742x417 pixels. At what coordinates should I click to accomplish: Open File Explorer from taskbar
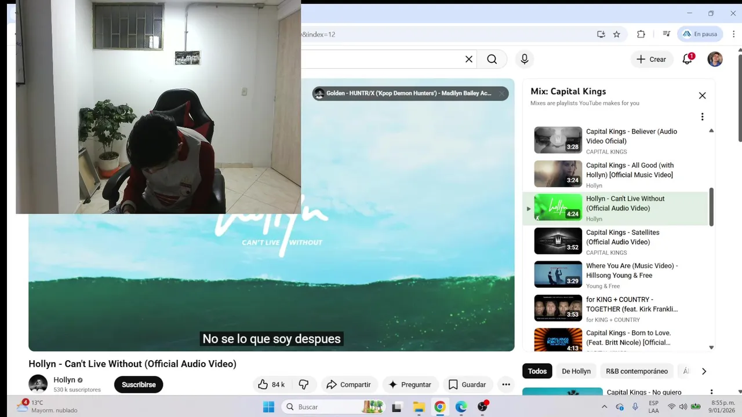click(x=419, y=407)
